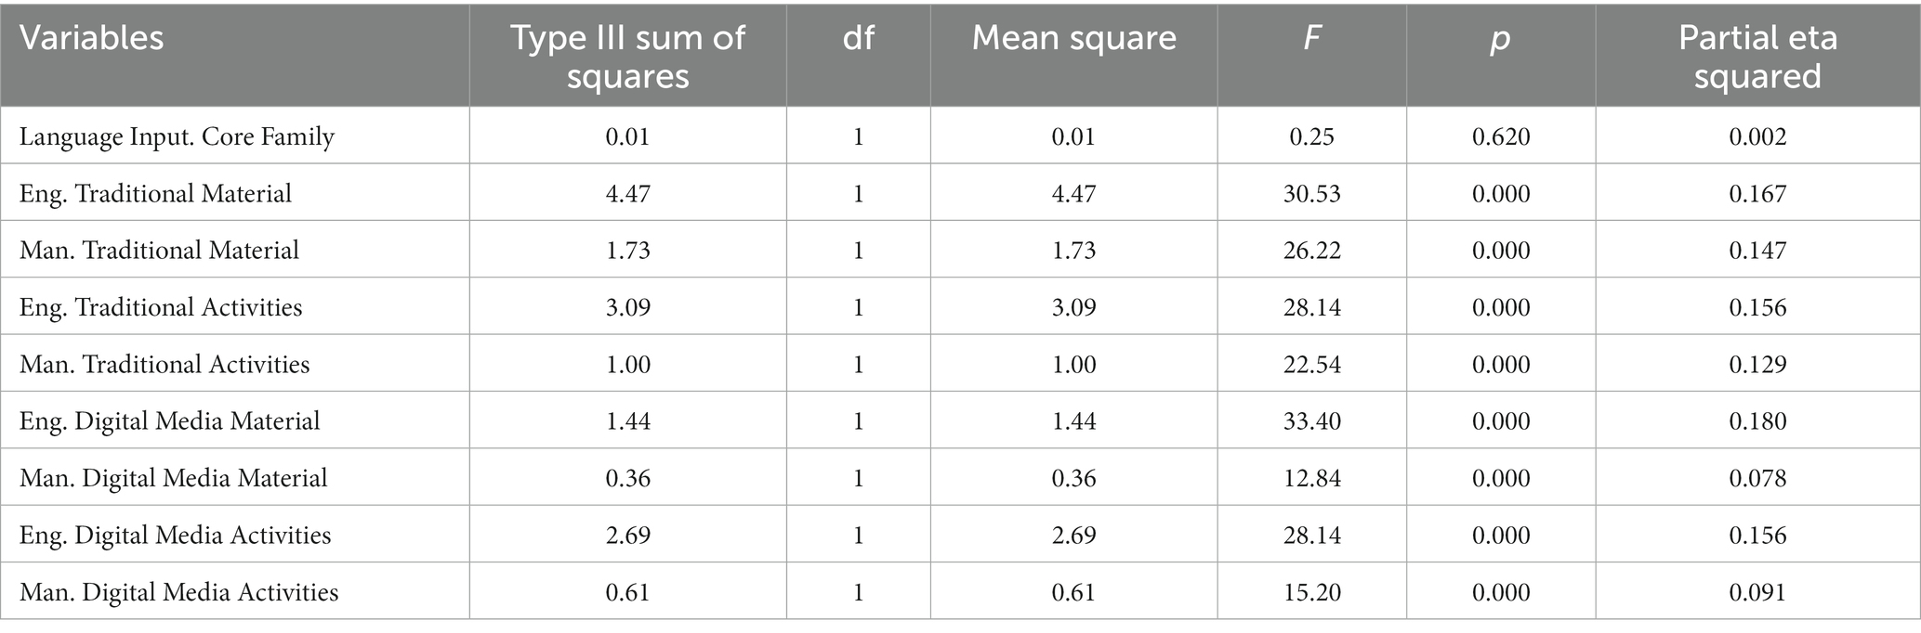Click the Man. Traditional Activities row label
Viewport: 1921px width, 633px height.
click(x=164, y=364)
